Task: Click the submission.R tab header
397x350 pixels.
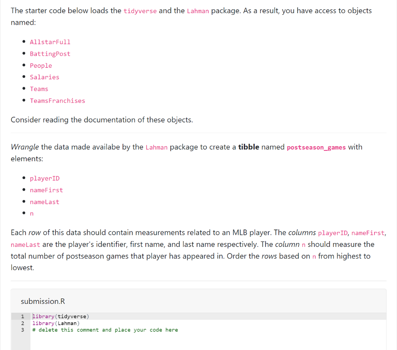Action: click(x=43, y=301)
